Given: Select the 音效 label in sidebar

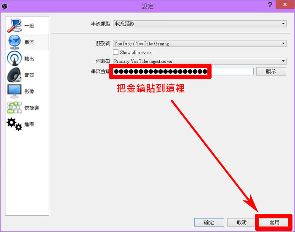Looking at the screenshot, I should pos(29,75).
